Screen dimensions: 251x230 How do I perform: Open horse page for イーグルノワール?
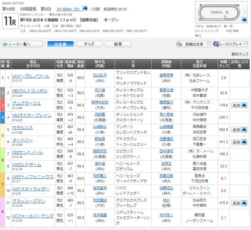coord(31,76)
